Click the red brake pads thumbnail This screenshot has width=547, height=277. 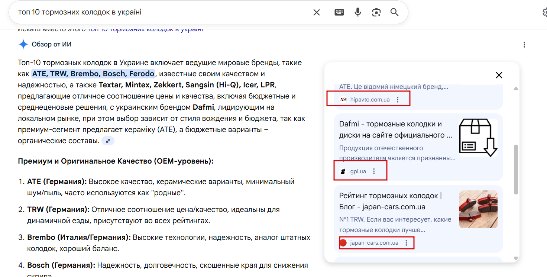click(x=478, y=209)
